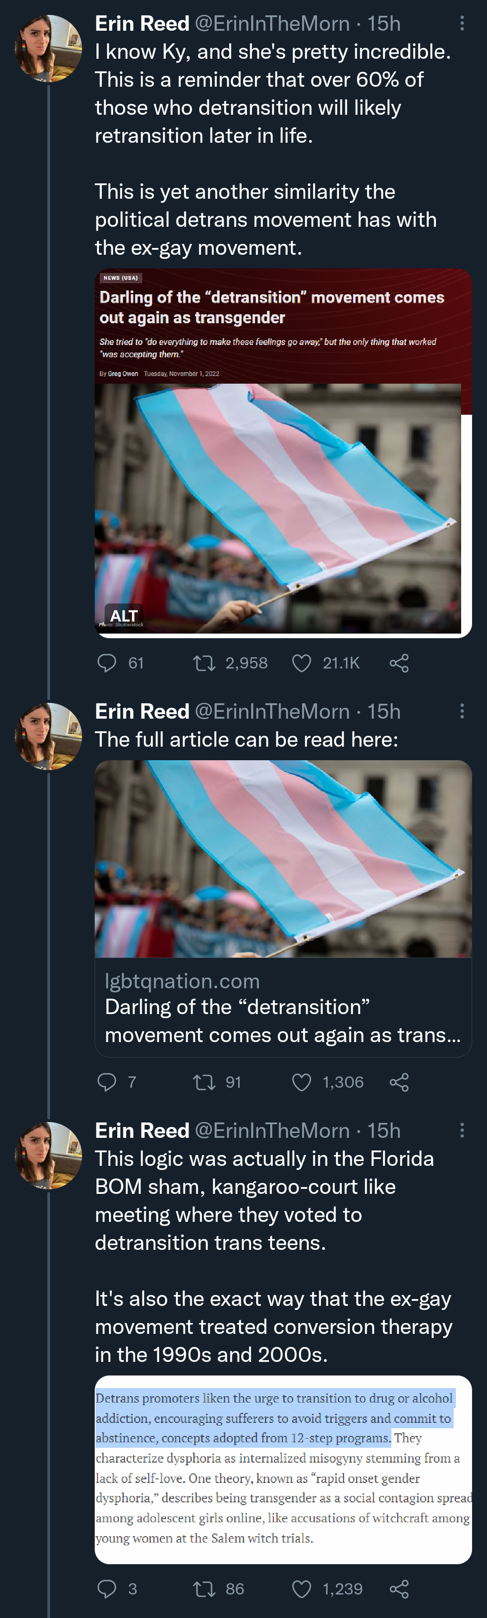
Task: Share the Florida BOM tweet
Action: [399, 1589]
